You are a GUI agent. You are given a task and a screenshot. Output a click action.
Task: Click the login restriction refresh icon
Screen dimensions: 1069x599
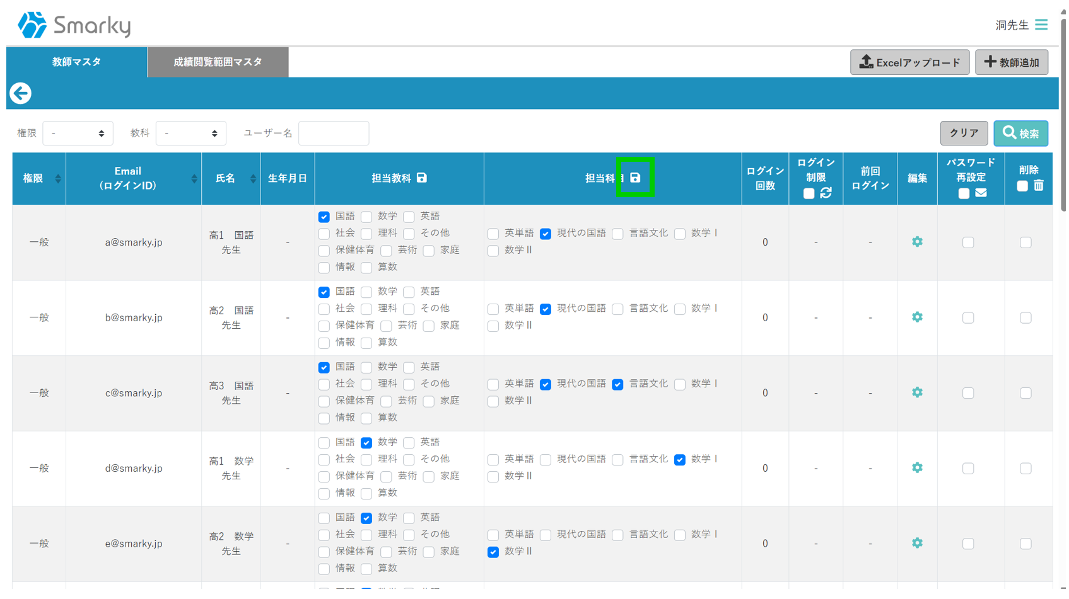pyautogui.click(x=826, y=193)
